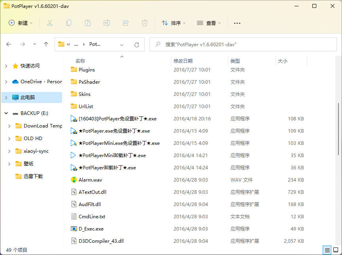Click the 2,057 KB size cell
342x255 pixels.
click(294, 241)
